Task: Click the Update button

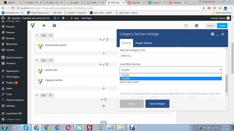Action: [x=222, y=26]
